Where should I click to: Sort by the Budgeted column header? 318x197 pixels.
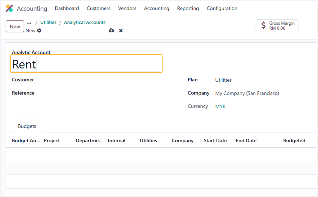click(294, 140)
